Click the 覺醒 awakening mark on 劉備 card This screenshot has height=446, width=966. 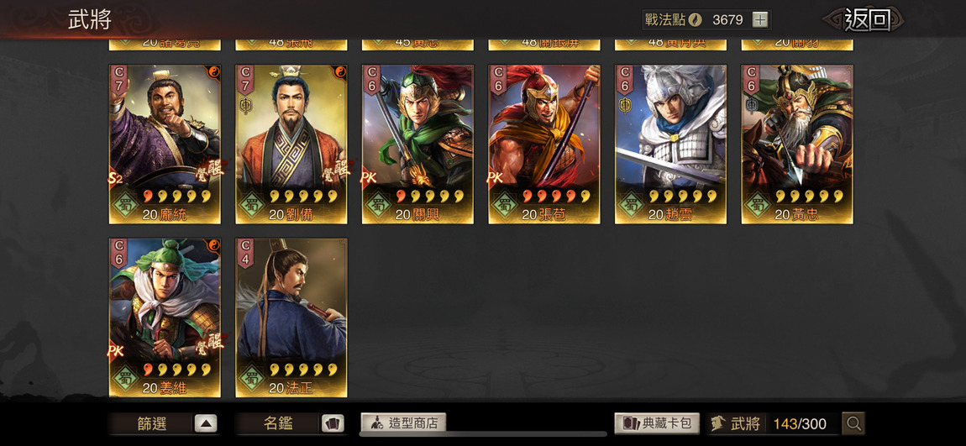[338, 167]
